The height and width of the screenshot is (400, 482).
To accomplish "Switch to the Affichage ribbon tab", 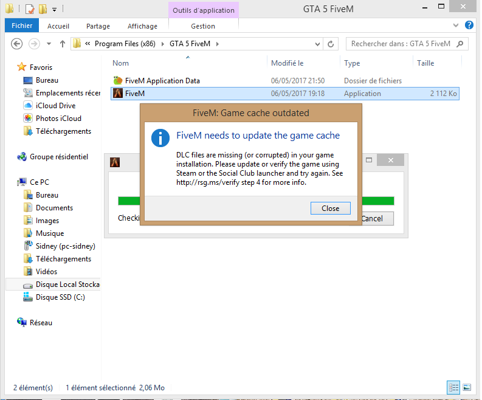I will [x=142, y=26].
